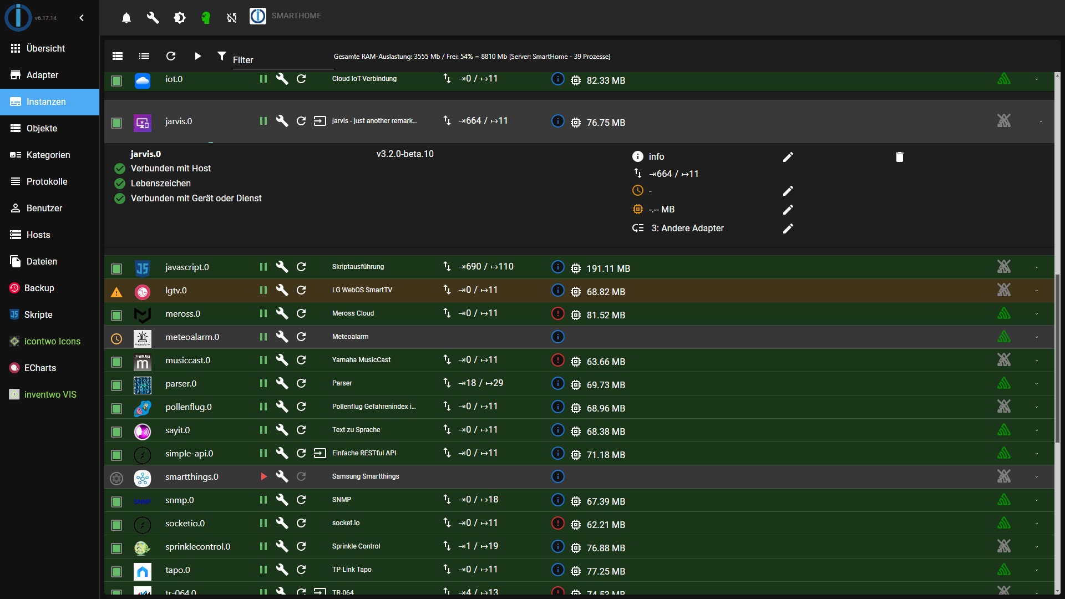Open system settings wrench in top bar
The width and height of the screenshot is (1065, 599).
pyautogui.click(x=153, y=18)
